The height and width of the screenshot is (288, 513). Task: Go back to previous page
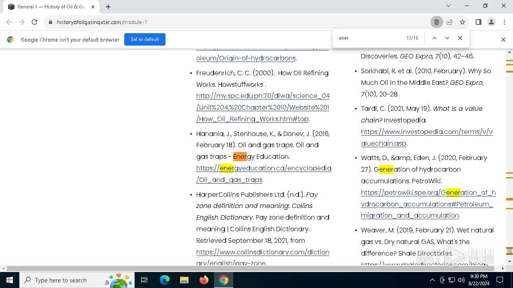9,22
